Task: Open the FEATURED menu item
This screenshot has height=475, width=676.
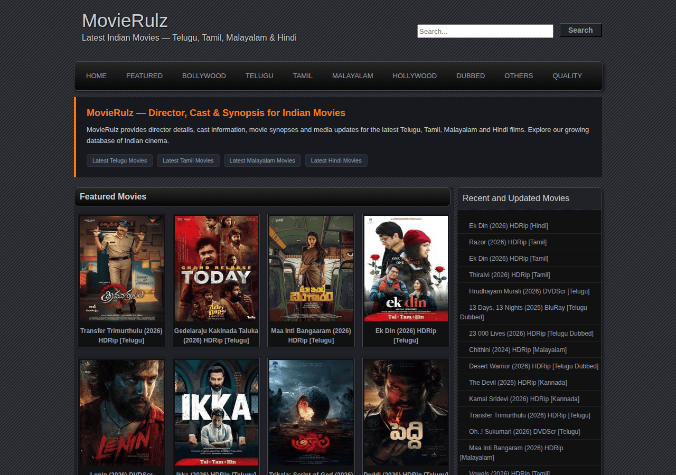Action: [144, 76]
